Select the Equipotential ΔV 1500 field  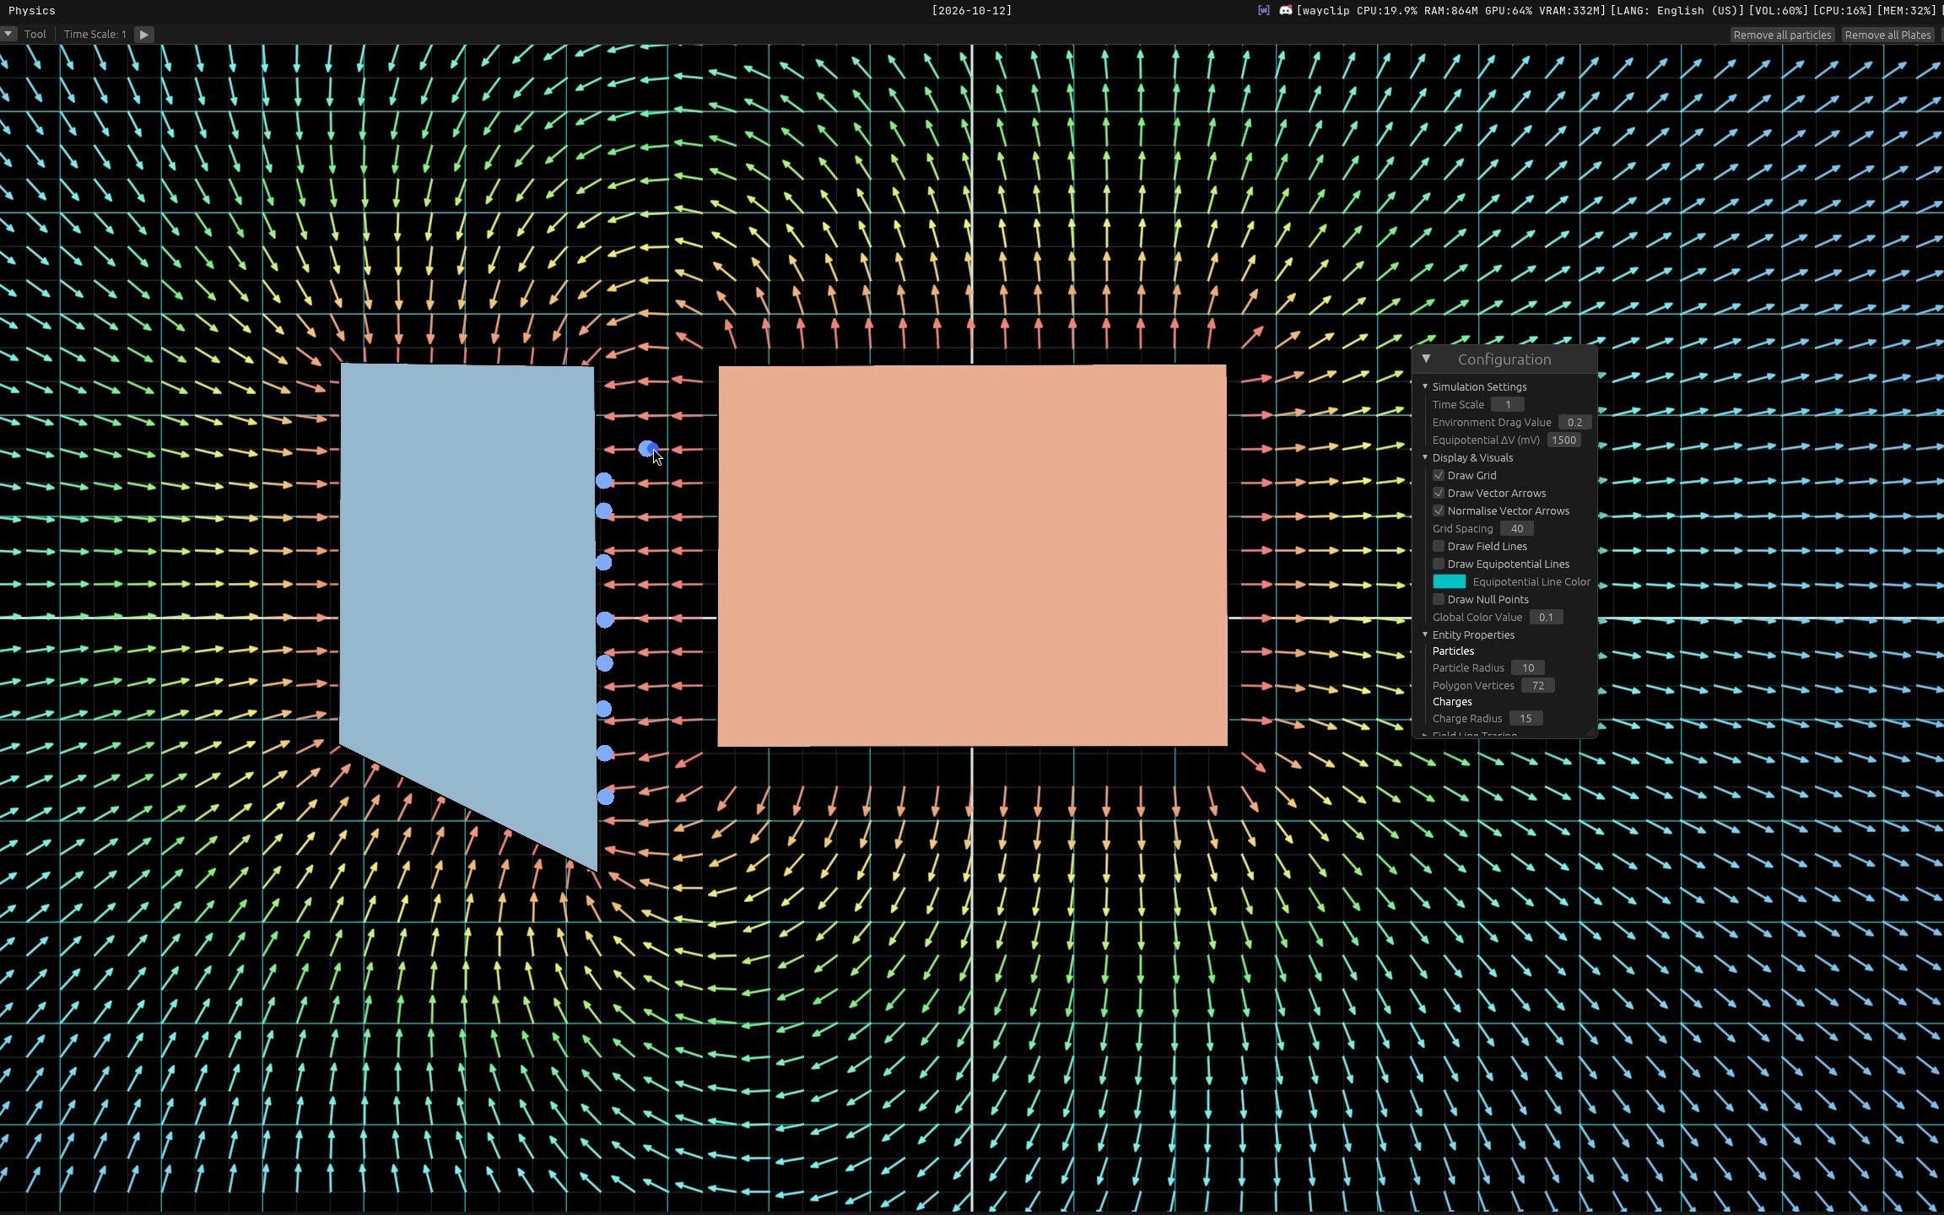point(1563,440)
